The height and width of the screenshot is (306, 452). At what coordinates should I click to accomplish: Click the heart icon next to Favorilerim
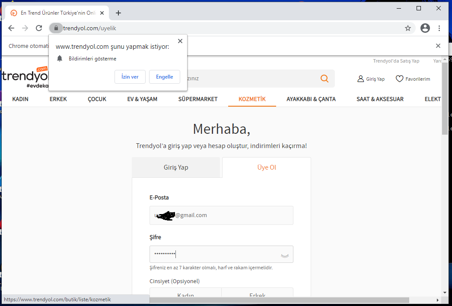pos(399,79)
